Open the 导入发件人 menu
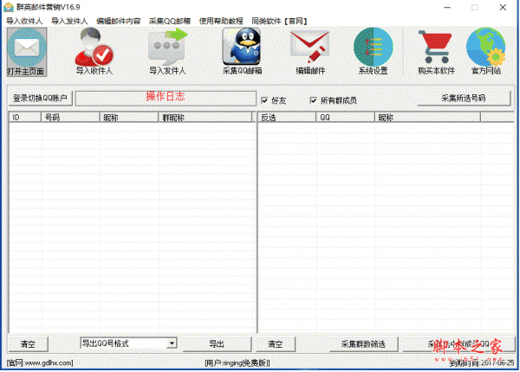520x372 pixels. tap(69, 21)
